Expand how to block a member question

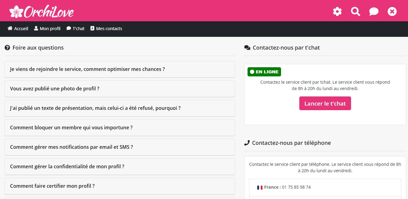click(x=71, y=127)
